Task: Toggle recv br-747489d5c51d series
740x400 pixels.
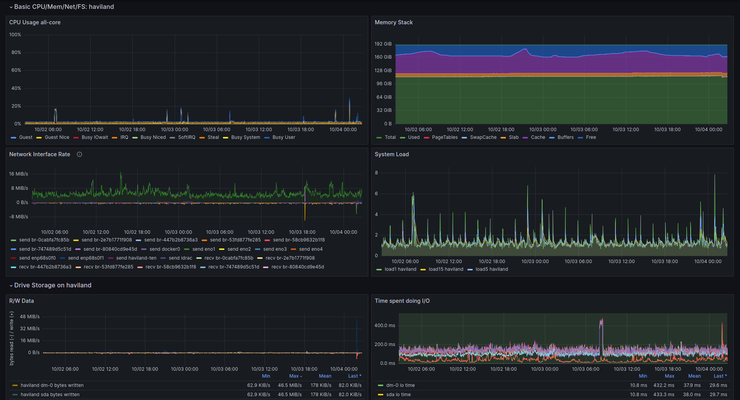Action: pyautogui.click(x=234, y=267)
